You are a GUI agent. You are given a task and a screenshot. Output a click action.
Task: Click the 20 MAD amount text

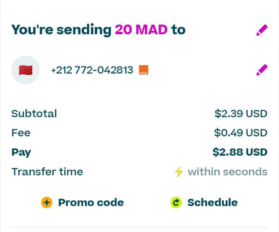coord(141,29)
